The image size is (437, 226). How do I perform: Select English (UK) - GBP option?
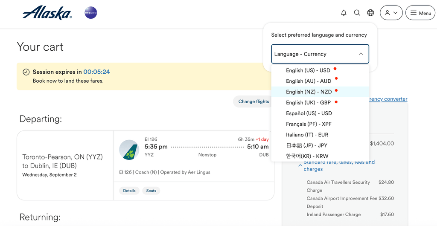pos(320,102)
